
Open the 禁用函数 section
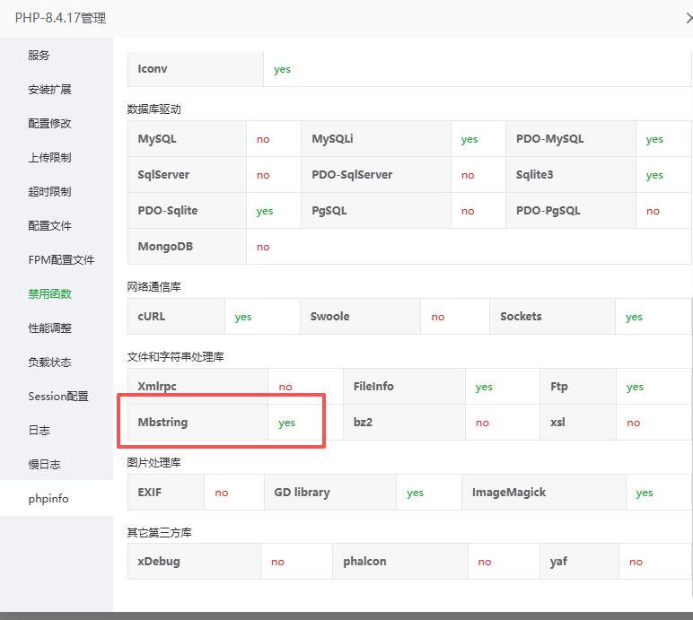pos(49,294)
